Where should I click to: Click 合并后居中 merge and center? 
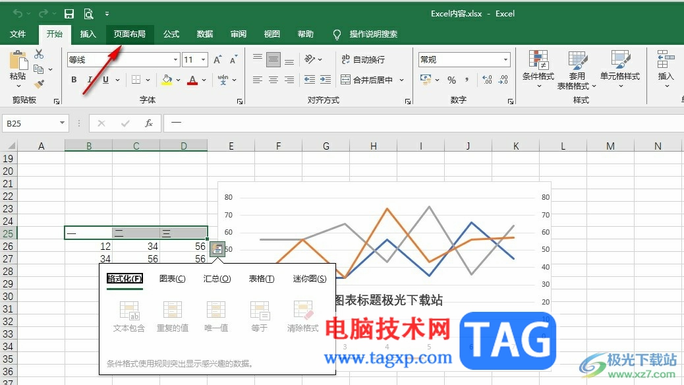(x=367, y=80)
